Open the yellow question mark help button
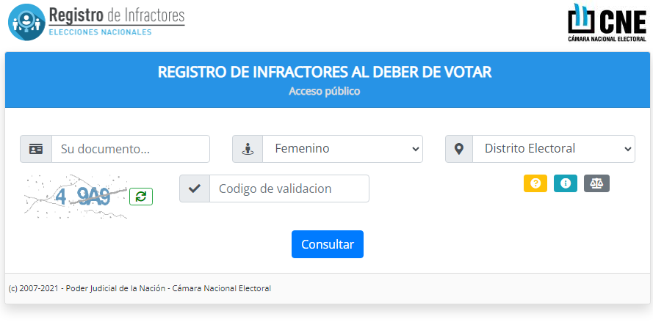This screenshot has height=322, width=653. tap(535, 183)
